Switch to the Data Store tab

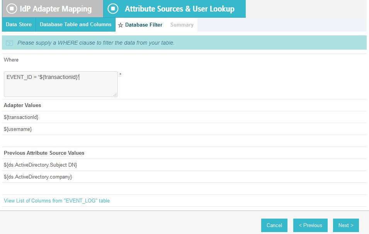[19, 24]
